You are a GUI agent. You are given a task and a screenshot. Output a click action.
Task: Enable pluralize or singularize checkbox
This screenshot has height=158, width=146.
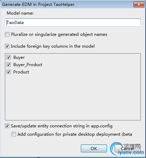click(x=7, y=34)
